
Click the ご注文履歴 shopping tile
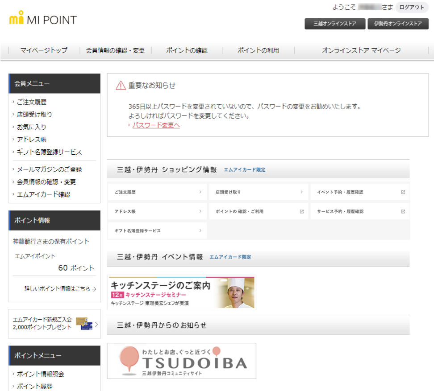tap(157, 192)
